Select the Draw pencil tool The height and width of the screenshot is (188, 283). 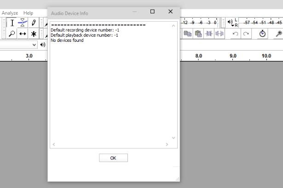(34, 23)
